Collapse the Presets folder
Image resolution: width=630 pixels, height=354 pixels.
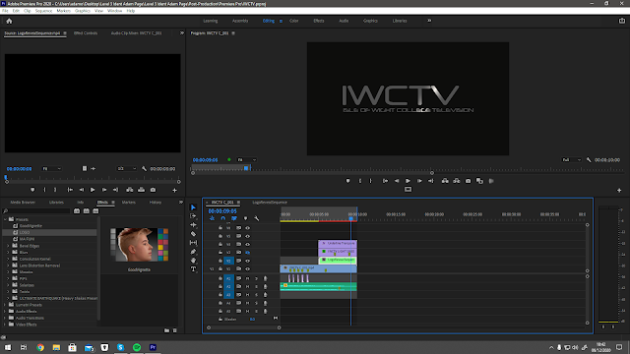coord(5,219)
